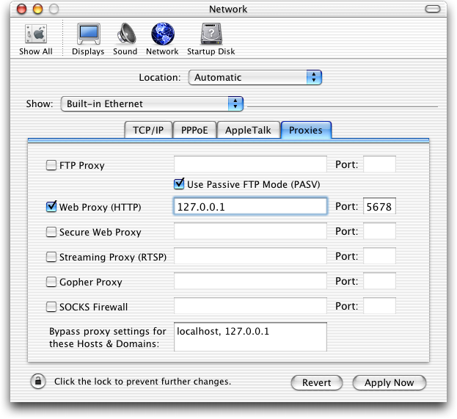Click the Web Proxy address field 127.0.0.1
The height and width of the screenshot is (419, 457).
click(x=250, y=206)
